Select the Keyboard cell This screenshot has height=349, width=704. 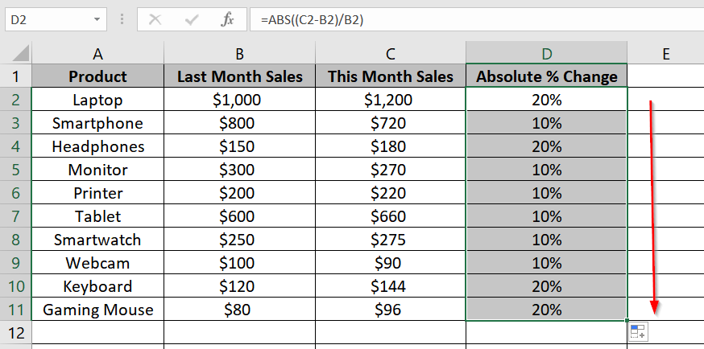pyautogui.click(x=98, y=285)
